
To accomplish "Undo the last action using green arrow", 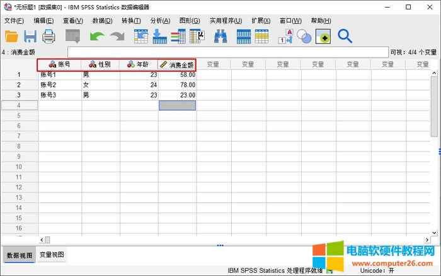I will pos(96,36).
